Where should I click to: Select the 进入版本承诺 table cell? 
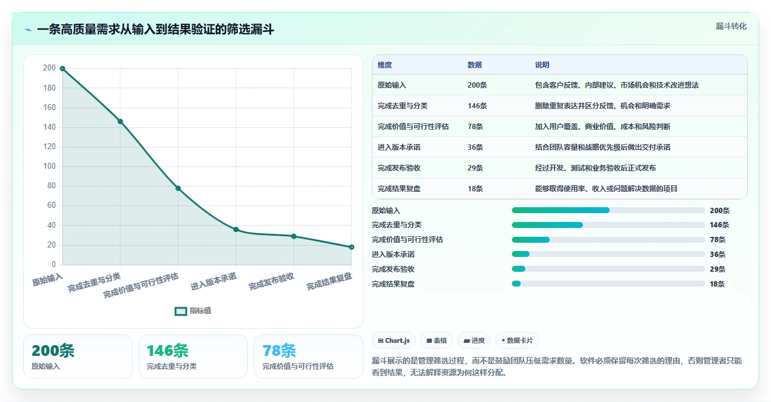[418, 147]
